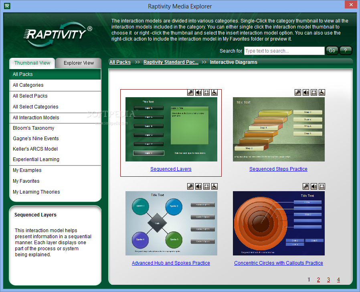Click wheelchair icon above Advanced Hub and Spokes
The height and width of the screenshot is (292, 360).
[214, 186]
